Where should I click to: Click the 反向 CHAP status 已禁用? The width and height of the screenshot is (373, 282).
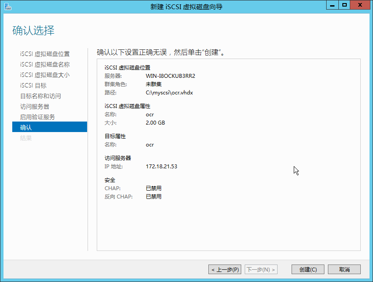point(154,196)
